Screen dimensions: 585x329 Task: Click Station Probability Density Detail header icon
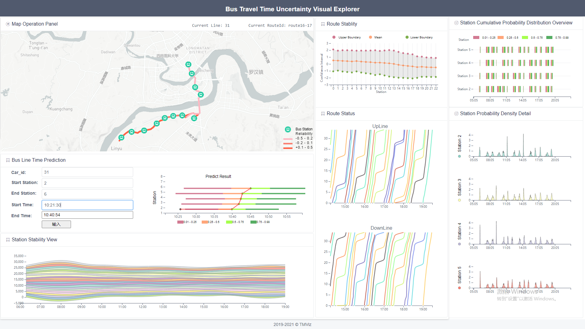coord(456,114)
